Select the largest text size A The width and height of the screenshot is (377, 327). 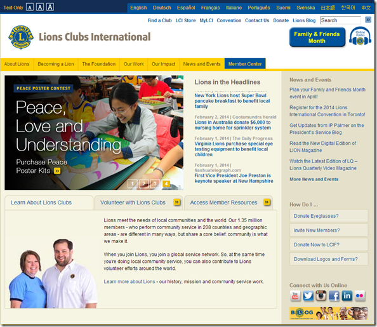click(50, 7)
